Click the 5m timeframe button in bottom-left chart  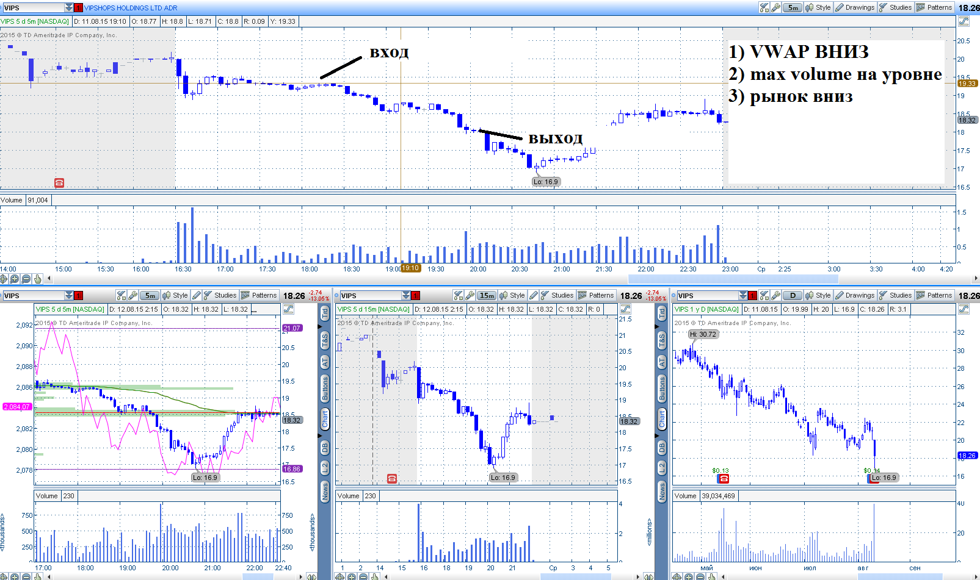pos(150,295)
